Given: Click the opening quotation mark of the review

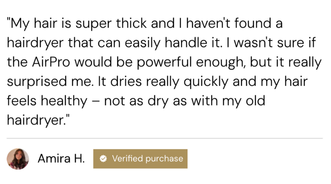Looking at the screenshot, I should point(9,24).
